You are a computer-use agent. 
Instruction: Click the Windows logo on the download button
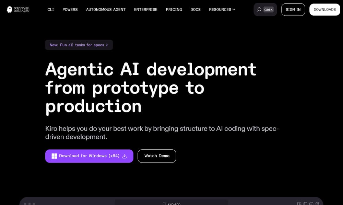[54, 156]
